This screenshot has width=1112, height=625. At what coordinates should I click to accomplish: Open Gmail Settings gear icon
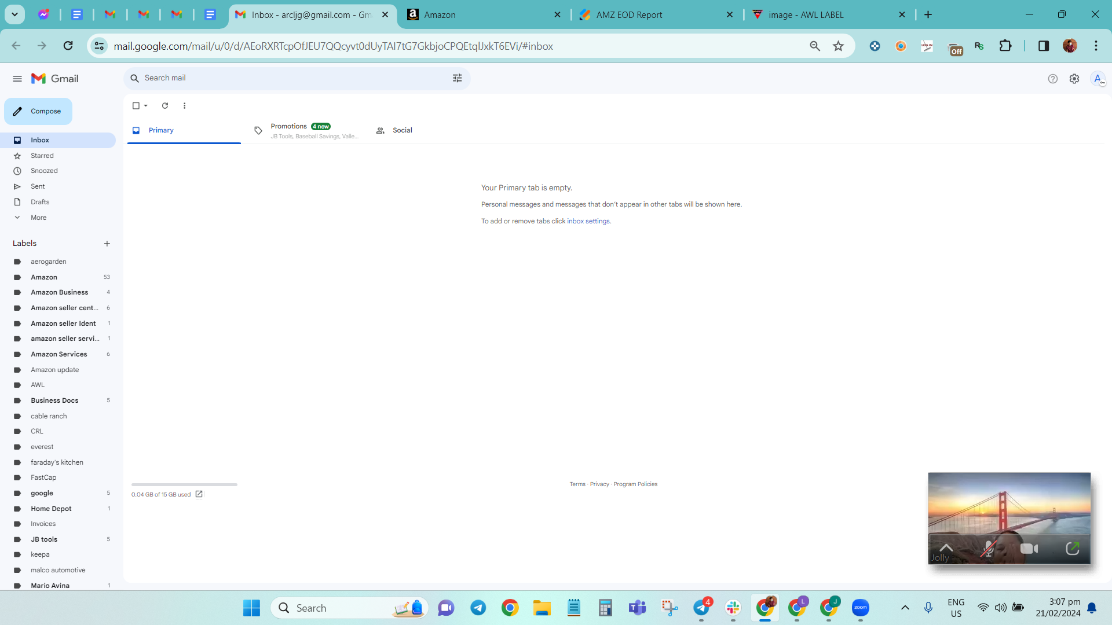pos(1074,79)
